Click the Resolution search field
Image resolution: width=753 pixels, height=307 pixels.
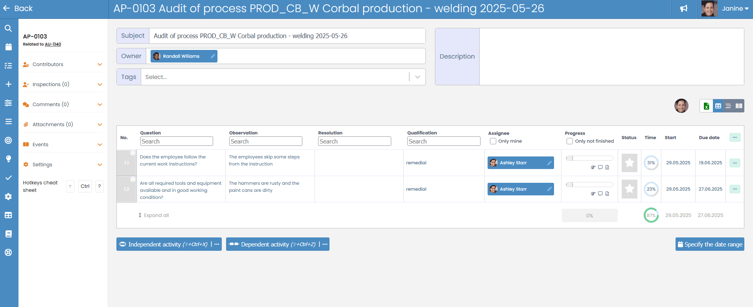pos(354,141)
